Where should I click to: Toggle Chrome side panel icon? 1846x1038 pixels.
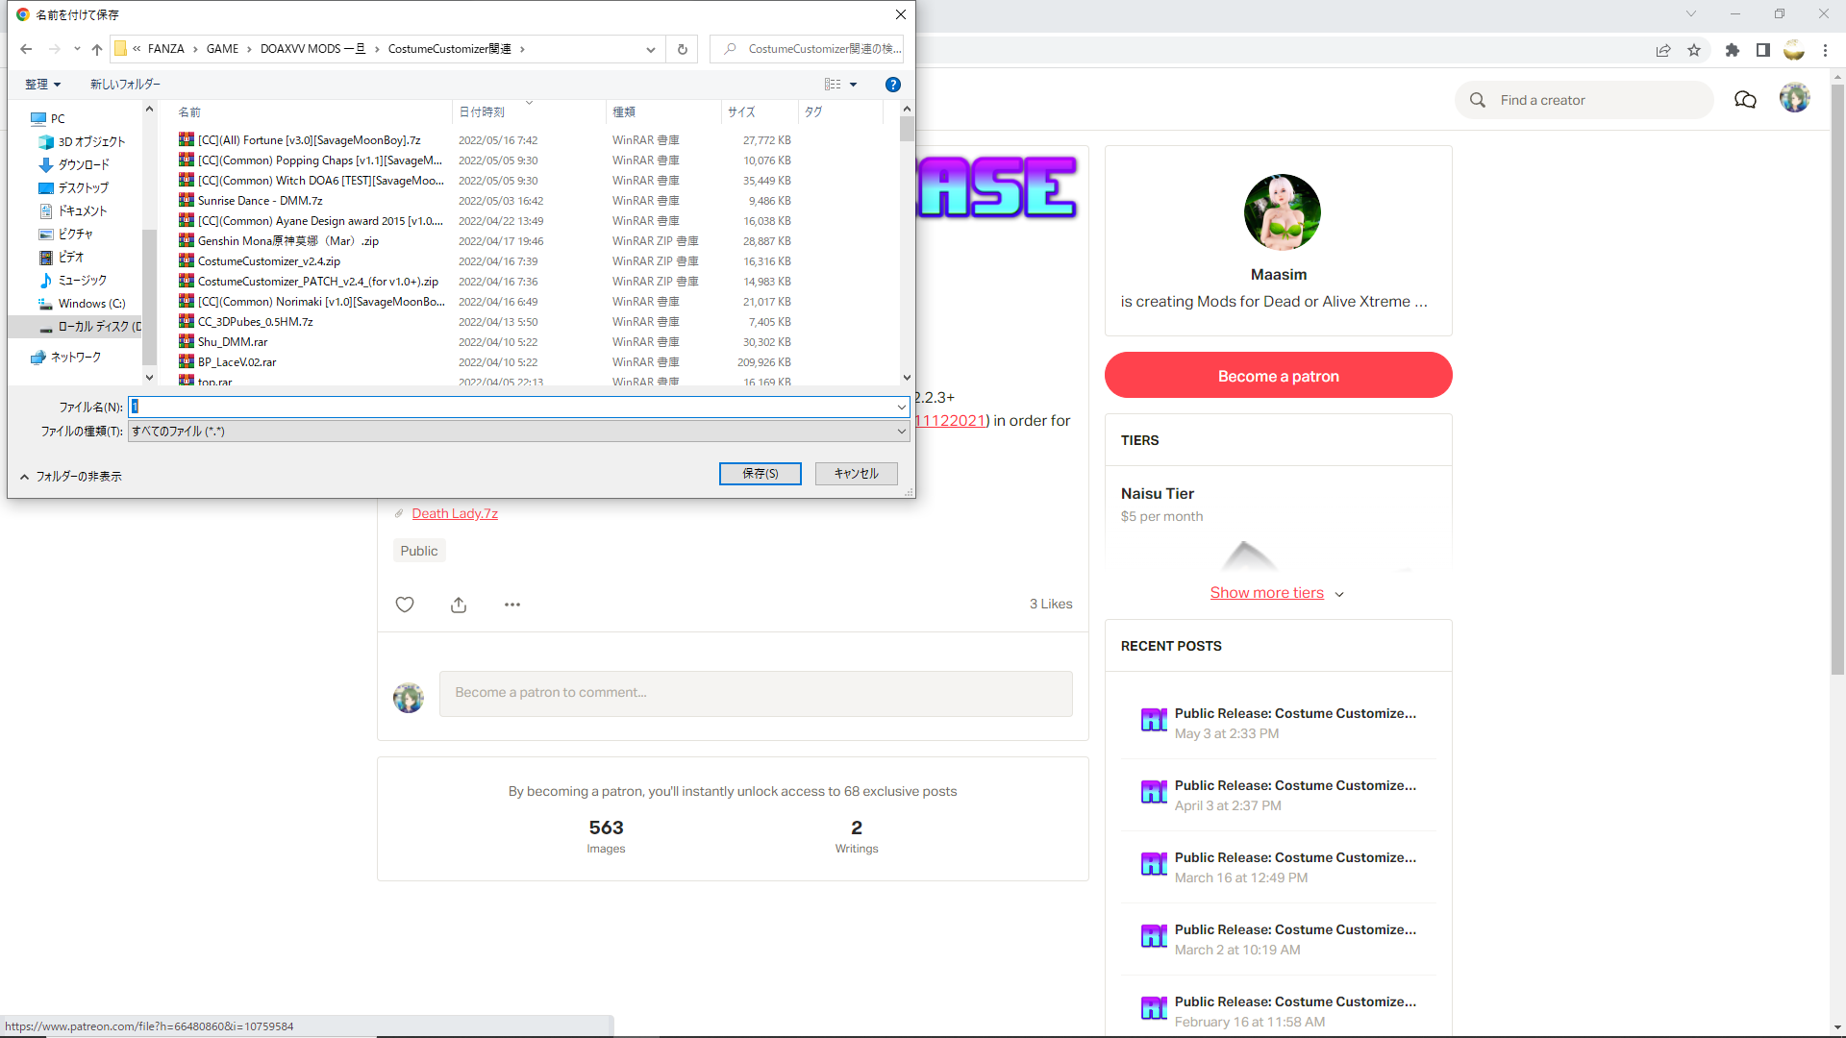1762,50
